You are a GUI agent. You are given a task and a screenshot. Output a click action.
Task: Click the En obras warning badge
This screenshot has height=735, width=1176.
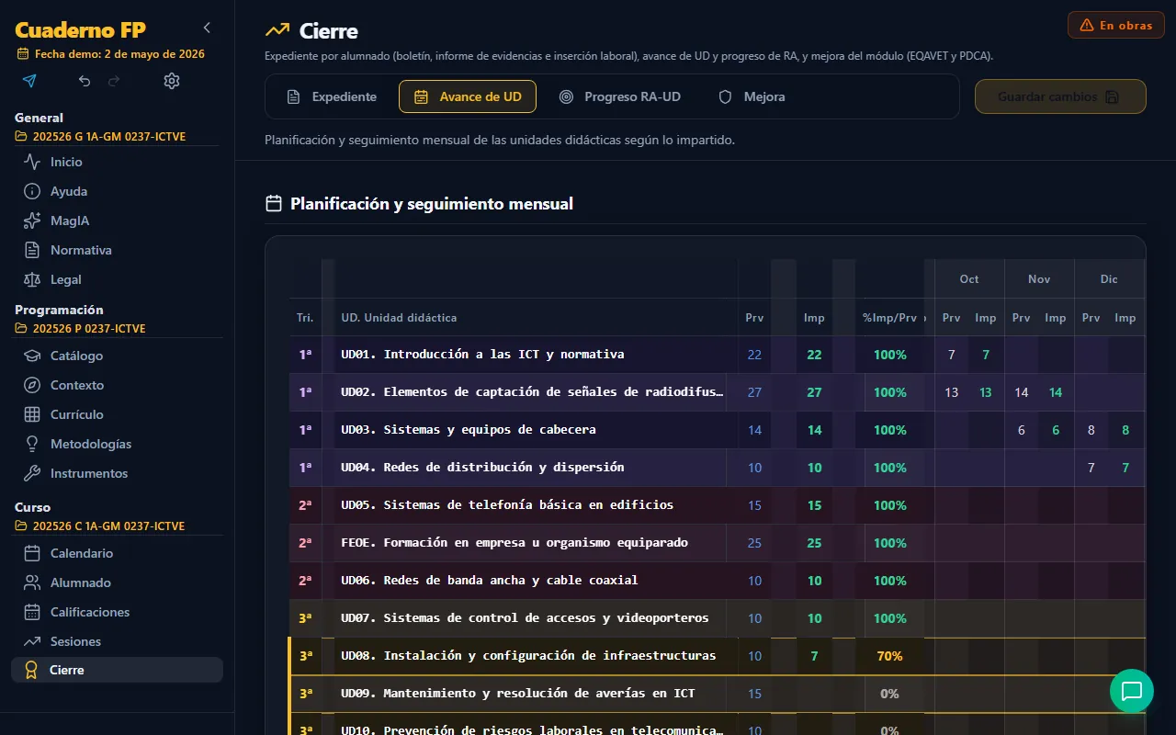[x=1116, y=25]
